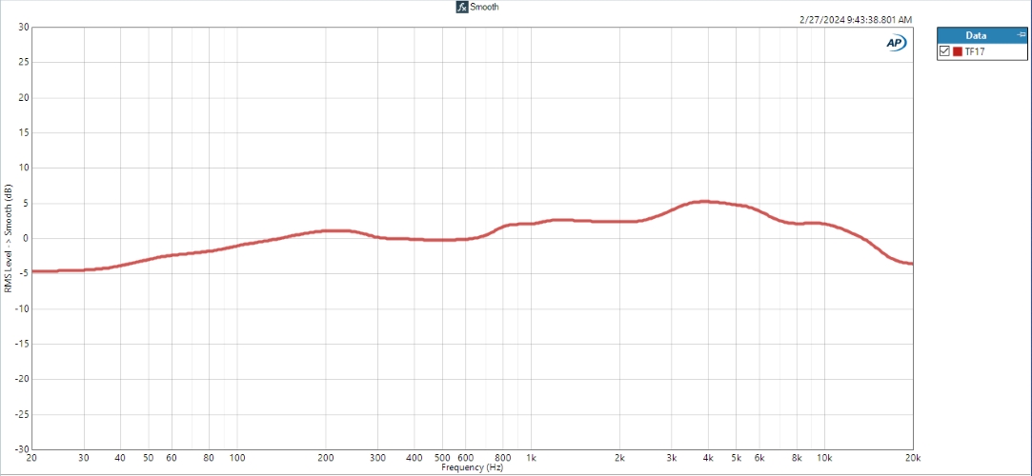Click the red curve's start at 20 Hz

pyautogui.click(x=33, y=271)
